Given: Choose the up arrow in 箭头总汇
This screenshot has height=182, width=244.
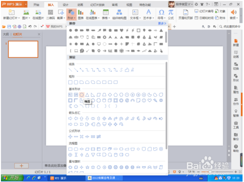Looking at the screenshot, I should [x=82, y=118].
